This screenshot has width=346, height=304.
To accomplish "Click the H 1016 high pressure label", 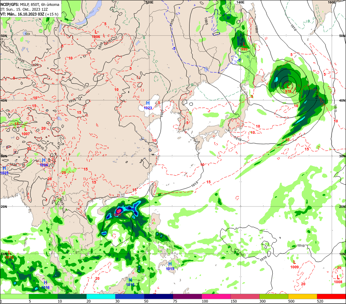I will (45, 285).
